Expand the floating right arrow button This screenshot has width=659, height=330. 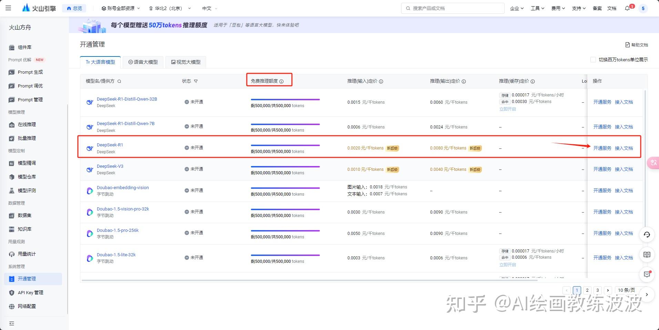647,295
